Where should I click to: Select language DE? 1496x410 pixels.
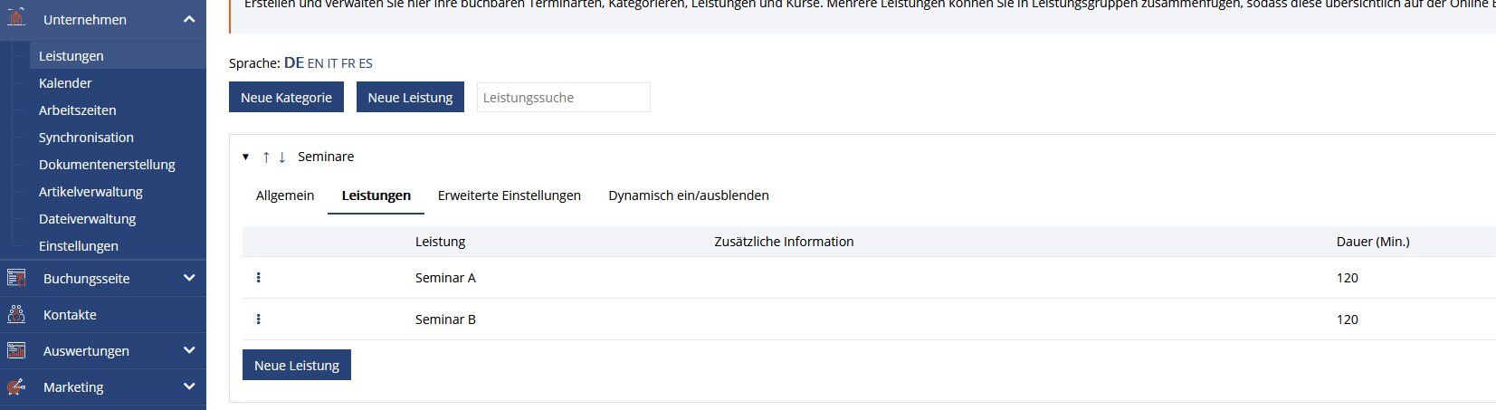pos(294,62)
